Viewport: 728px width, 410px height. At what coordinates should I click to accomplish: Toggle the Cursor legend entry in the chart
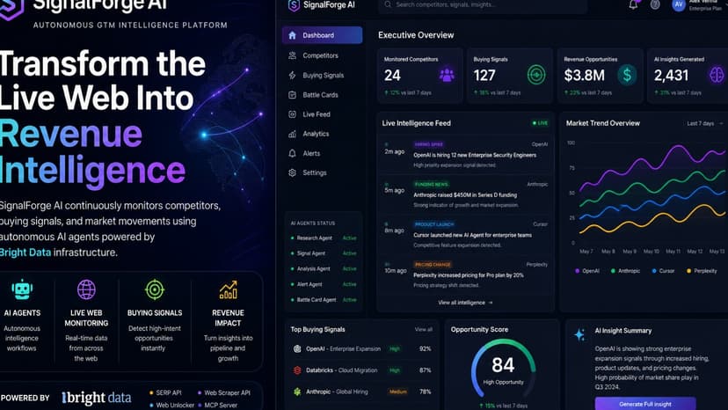(x=664, y=270)
